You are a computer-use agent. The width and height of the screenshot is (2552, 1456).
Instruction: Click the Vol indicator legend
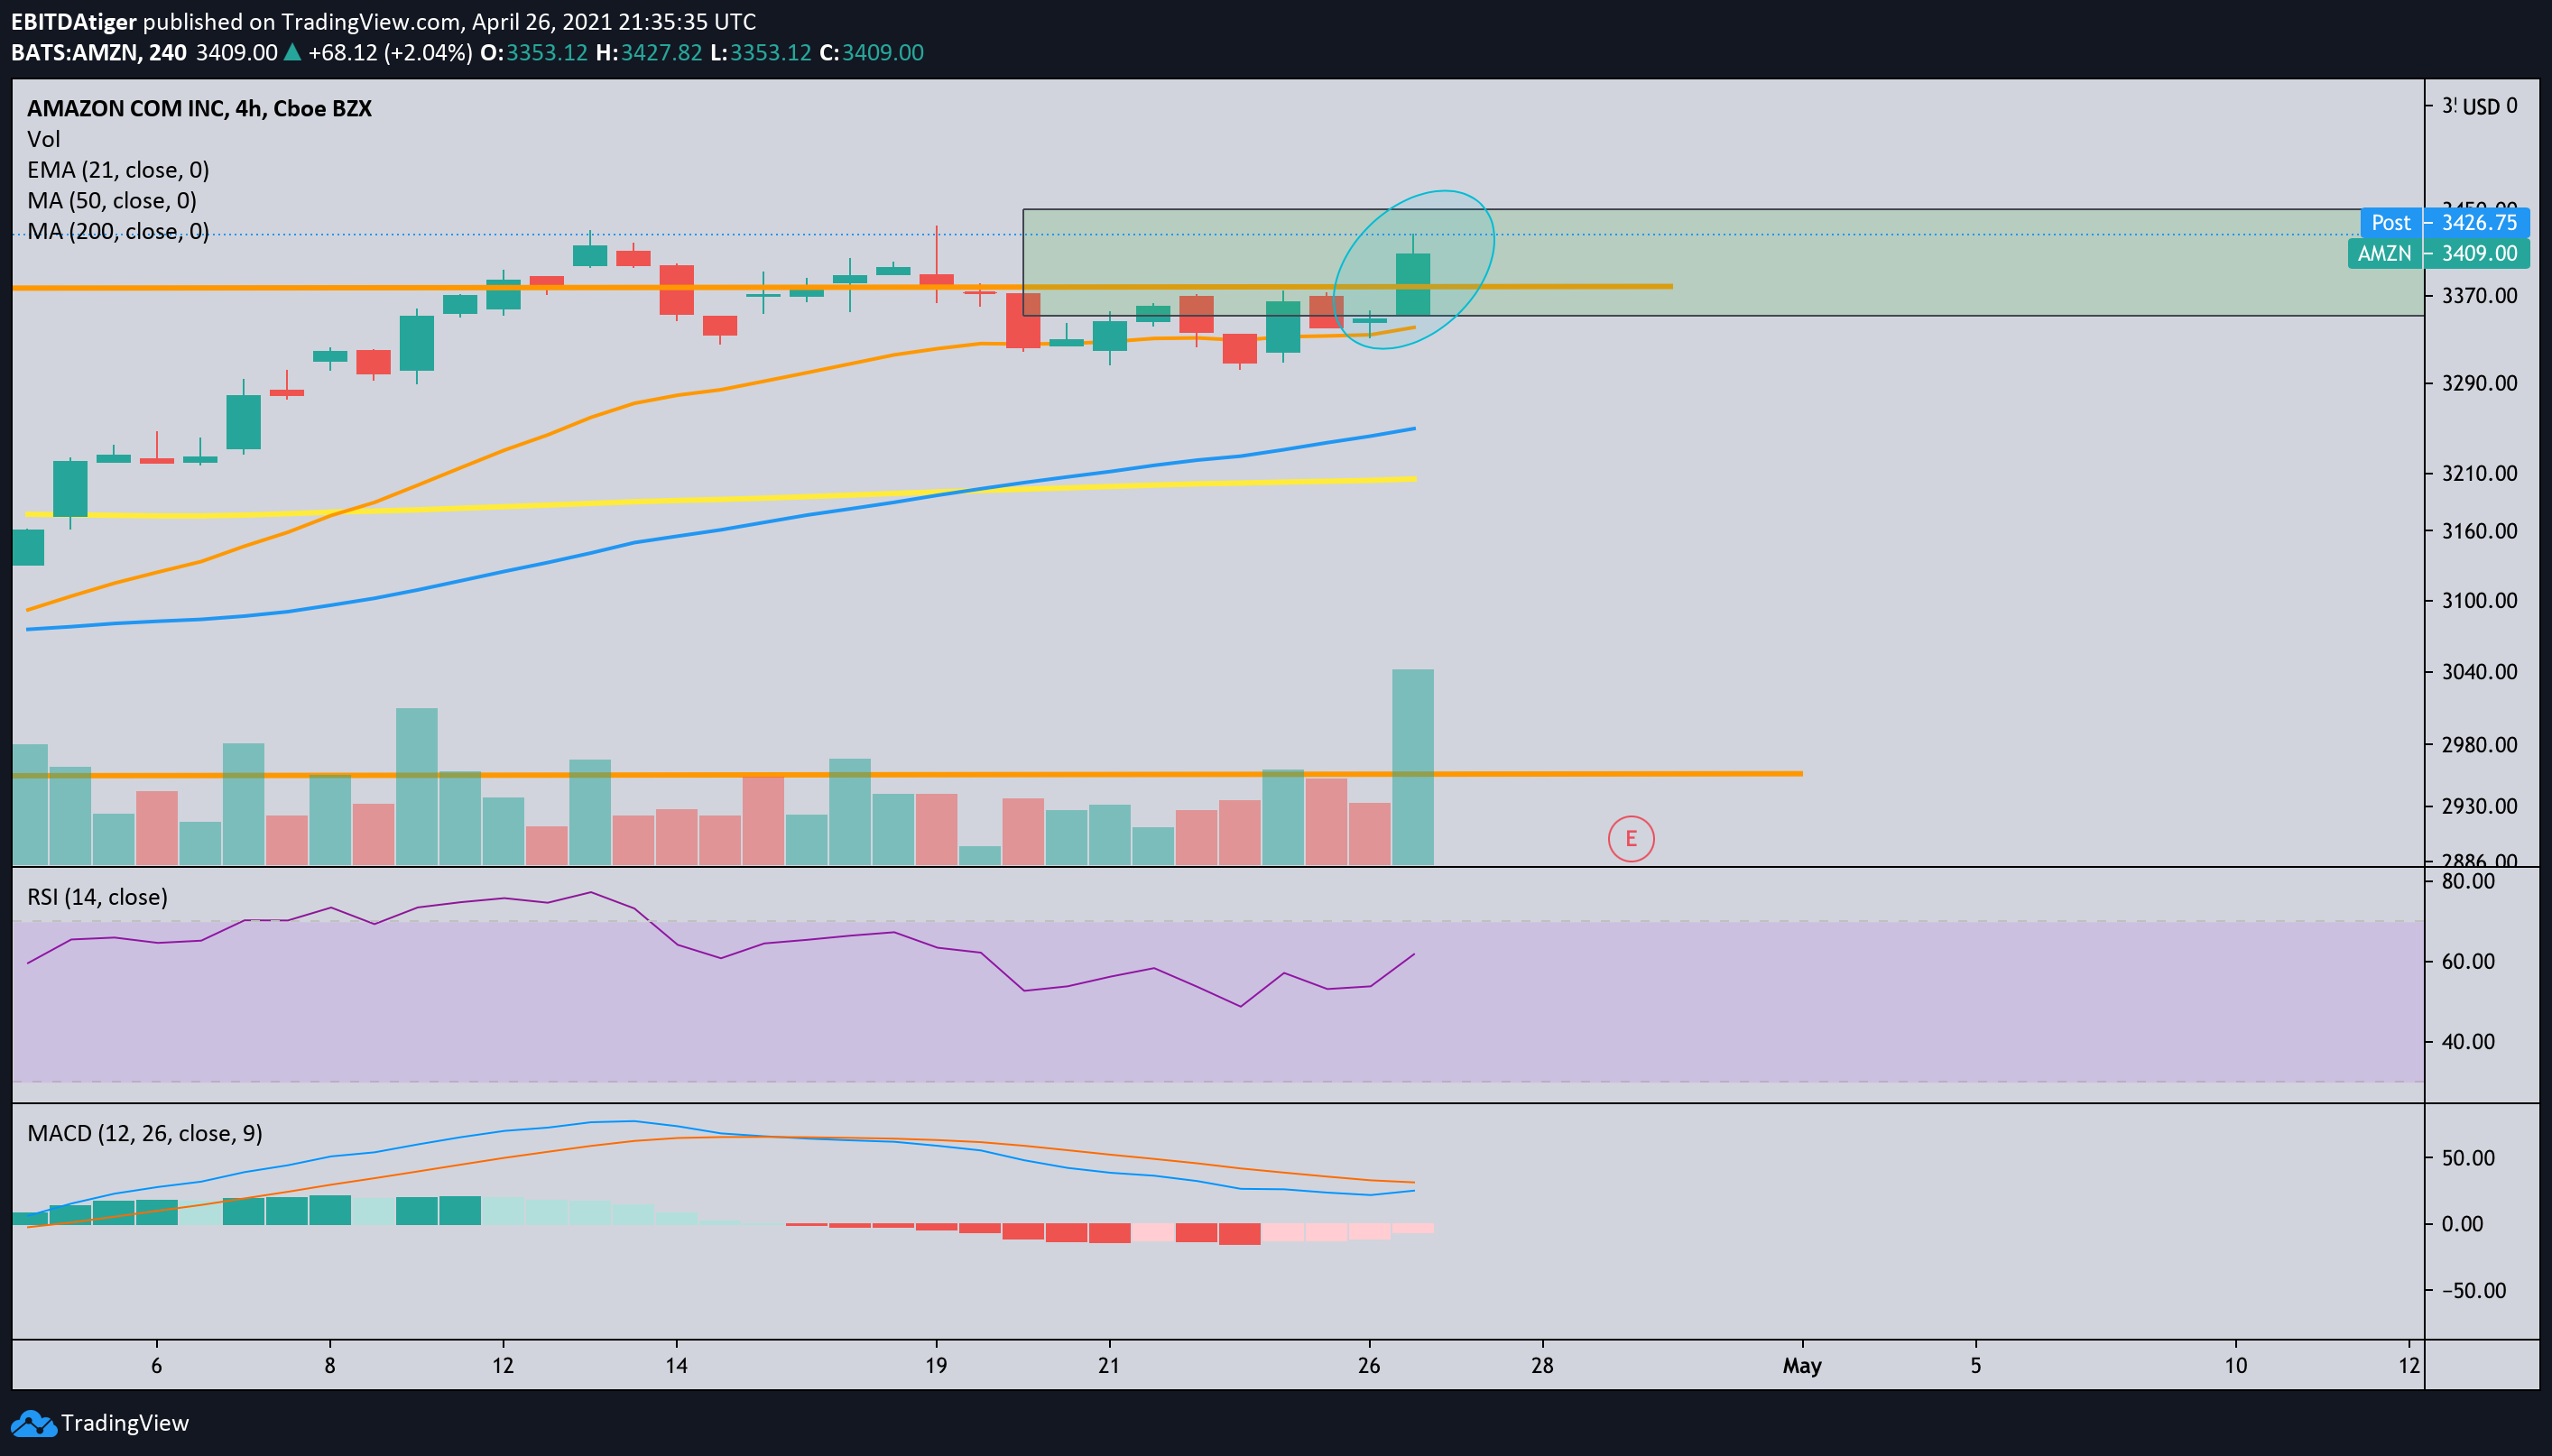pyautogui.click(x=44, y=139)
